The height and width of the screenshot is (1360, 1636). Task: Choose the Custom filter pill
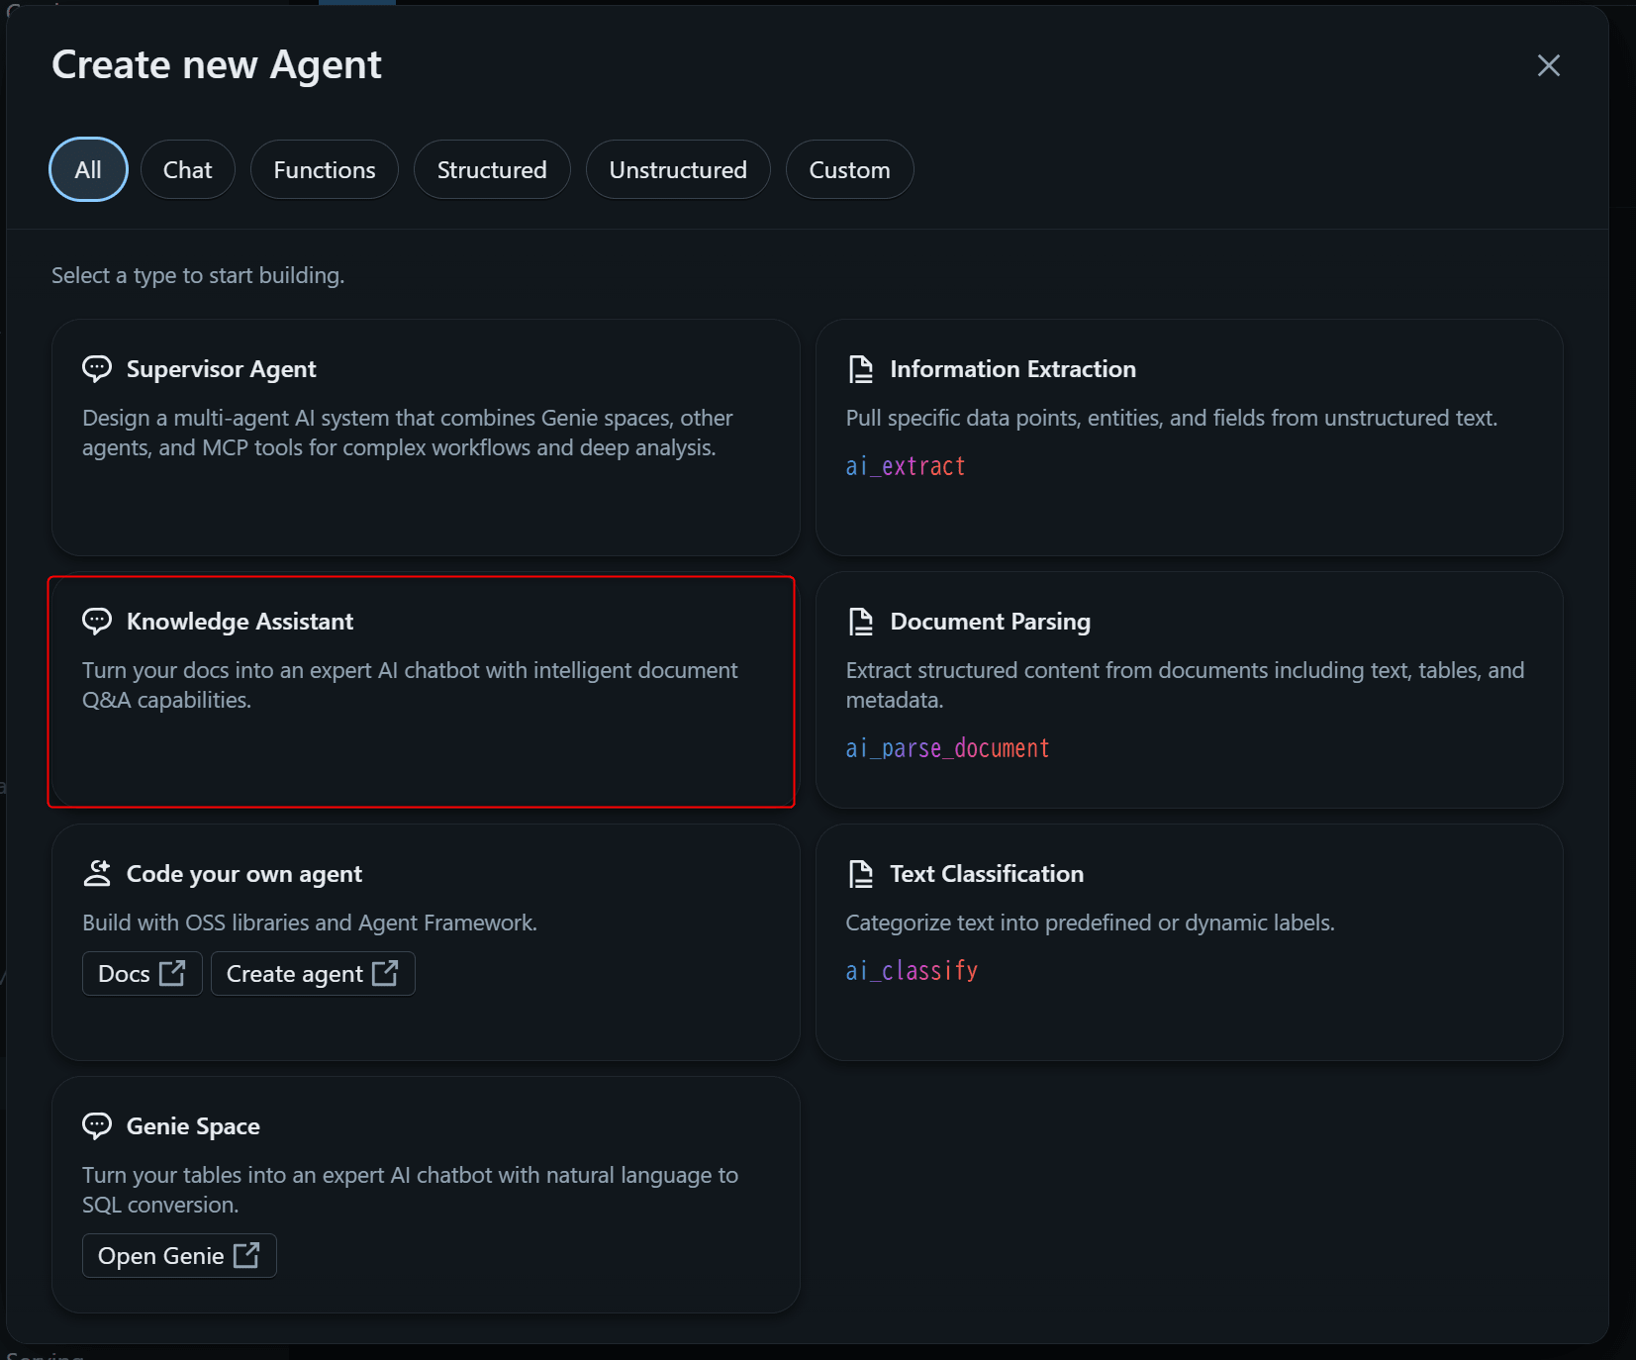pos(848,170)
